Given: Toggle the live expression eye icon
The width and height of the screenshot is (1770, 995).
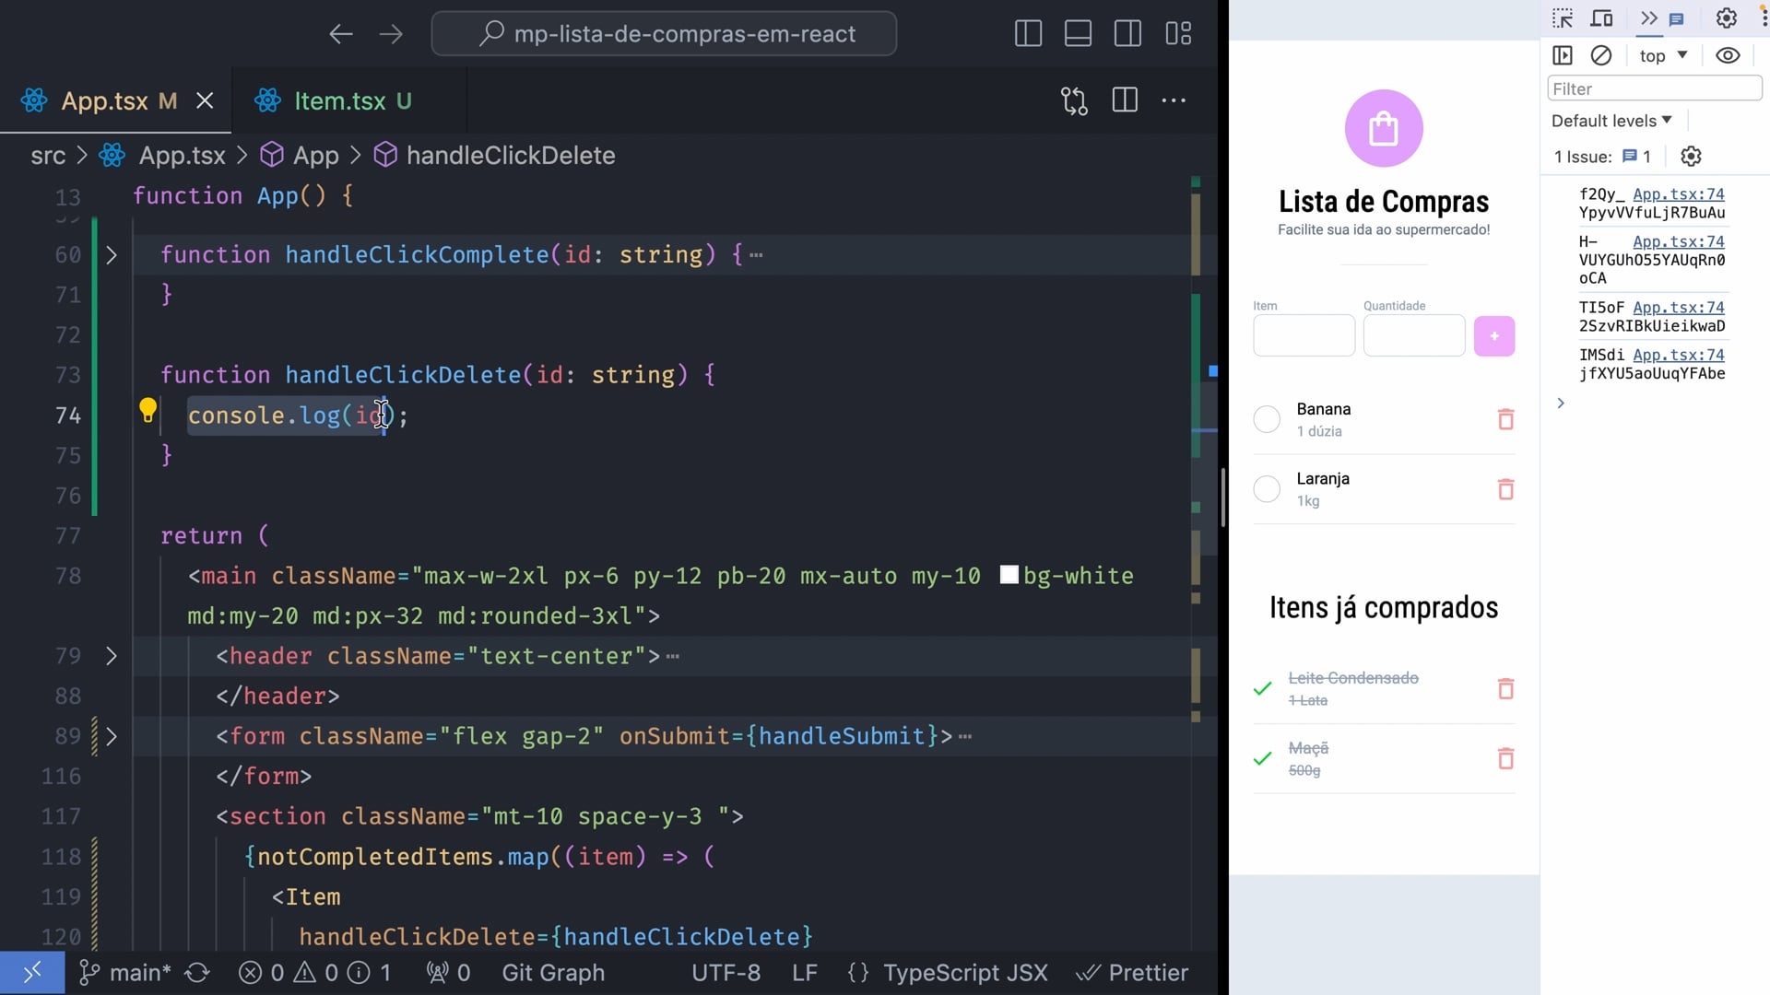Looking at the screenshot, I should [1728, 55].
